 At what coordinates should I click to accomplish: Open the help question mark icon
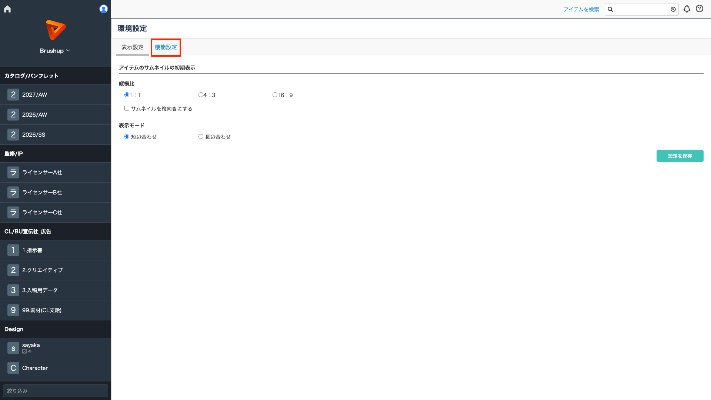[700, 9]
